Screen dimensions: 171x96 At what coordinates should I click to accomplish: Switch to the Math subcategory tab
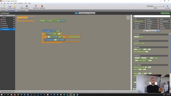pos(145,31)
